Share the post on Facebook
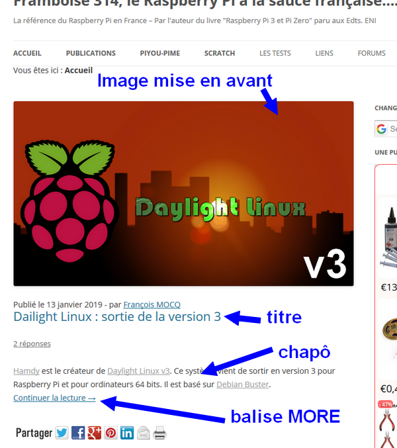The height and width of the screenshot is (448, 397). (78, 433)
